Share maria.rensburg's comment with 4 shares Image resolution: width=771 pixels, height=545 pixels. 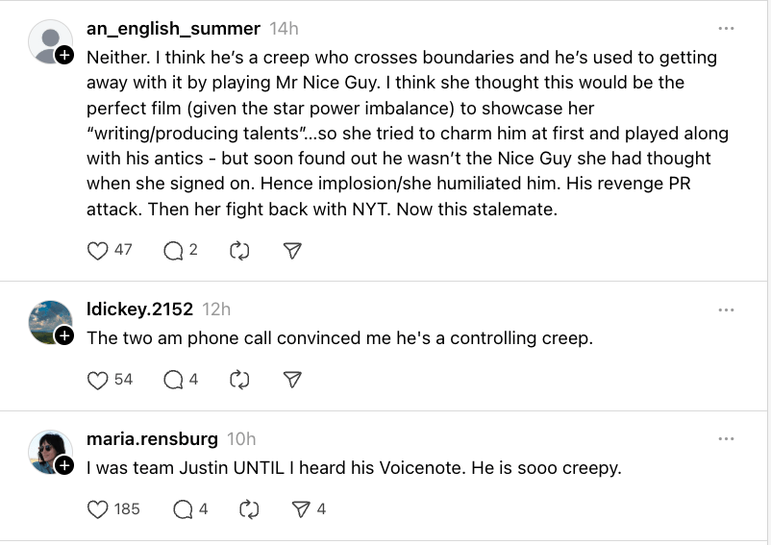coord(301,509)
